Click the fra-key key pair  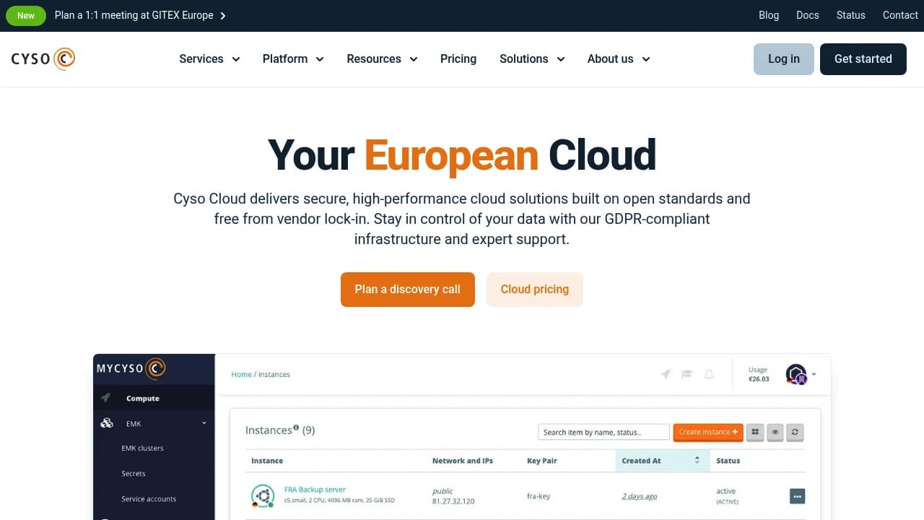coord(539,496)
